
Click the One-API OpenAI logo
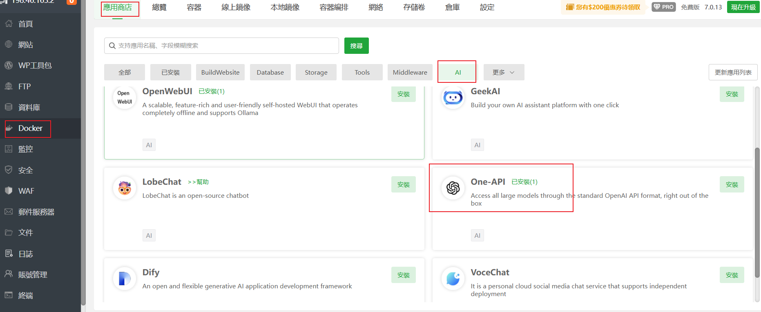click(453, 188)
